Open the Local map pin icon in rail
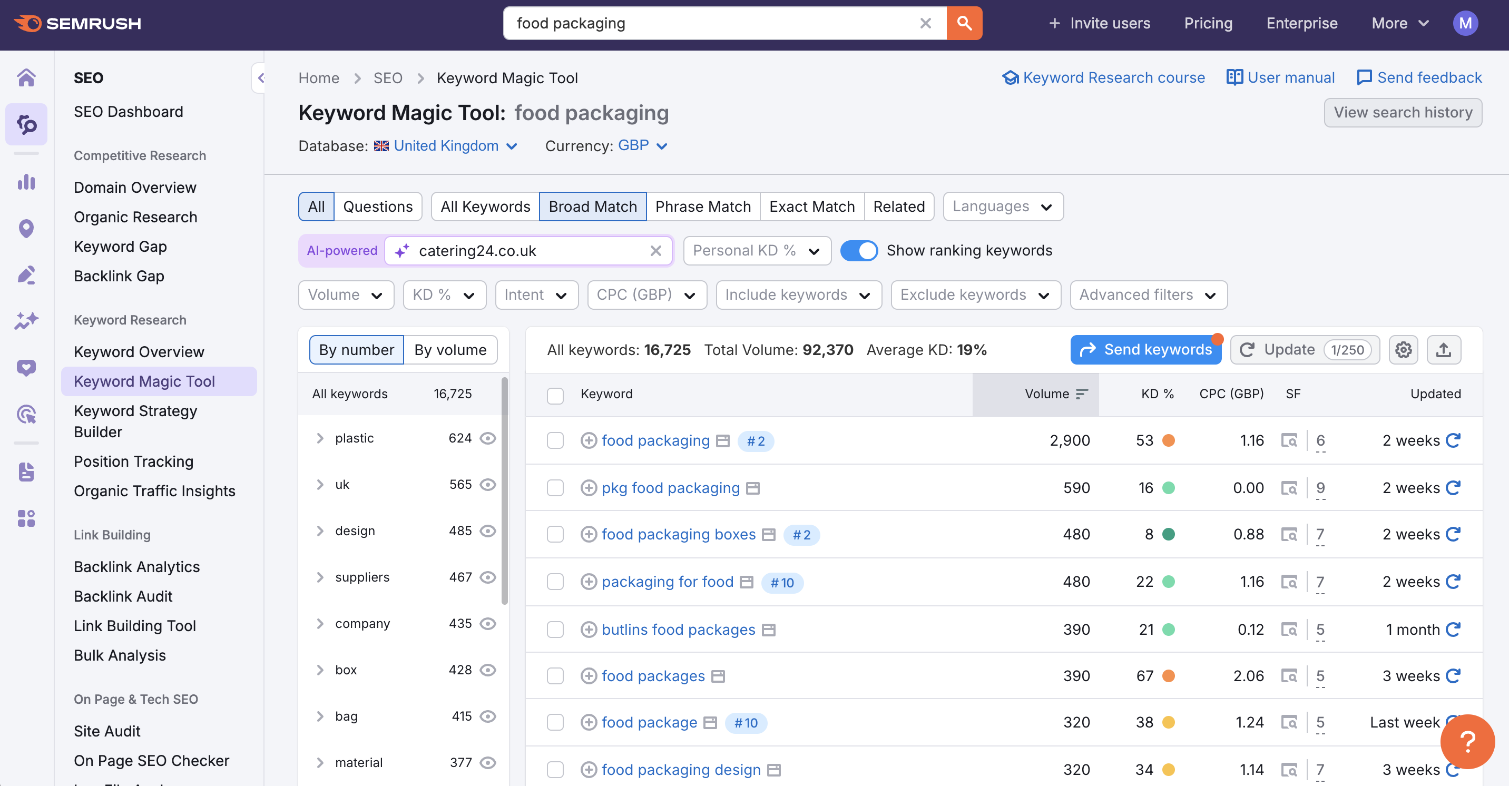Viewport: 1509px width, 786px height. (26, 229)
